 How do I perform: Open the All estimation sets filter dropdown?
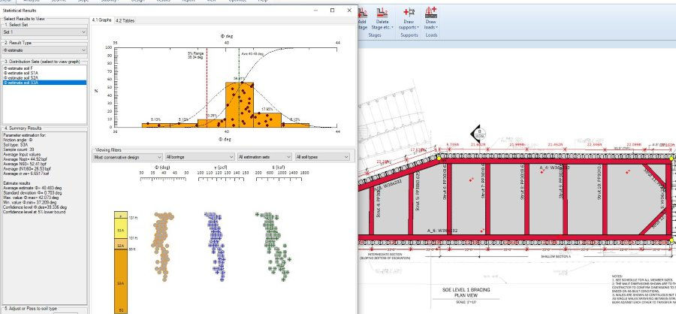(x=264, y=158)
